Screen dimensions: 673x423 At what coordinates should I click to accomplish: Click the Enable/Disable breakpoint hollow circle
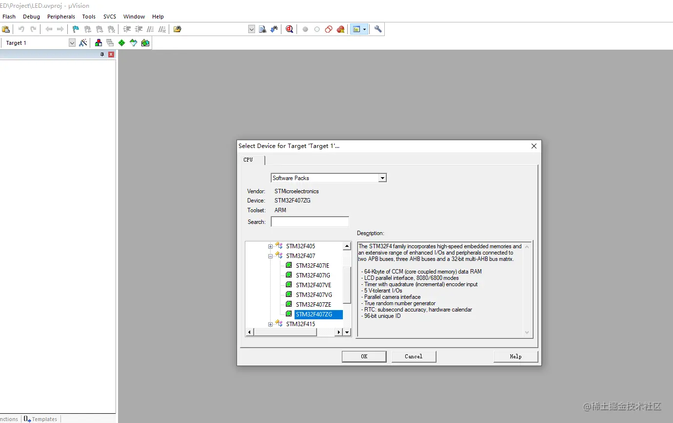coord(317,29)
